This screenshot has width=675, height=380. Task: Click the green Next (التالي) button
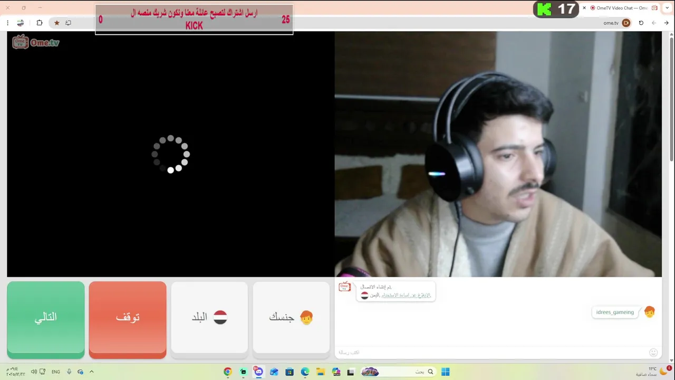[x=46, y=320]
